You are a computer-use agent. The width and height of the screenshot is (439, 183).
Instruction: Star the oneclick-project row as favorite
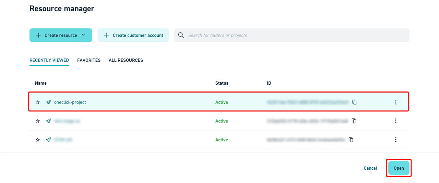click(38, 102)
